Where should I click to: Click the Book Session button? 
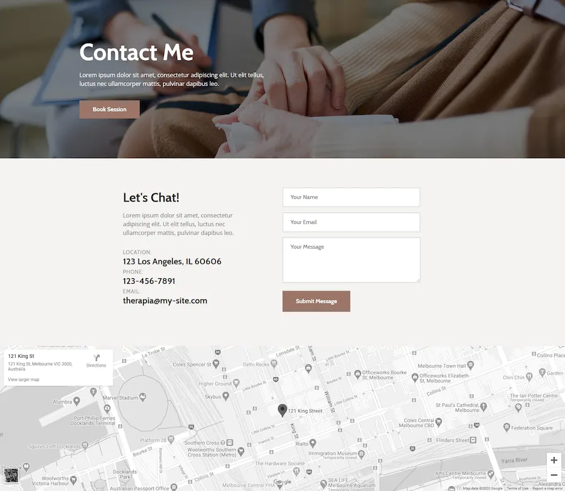(109, 109)
